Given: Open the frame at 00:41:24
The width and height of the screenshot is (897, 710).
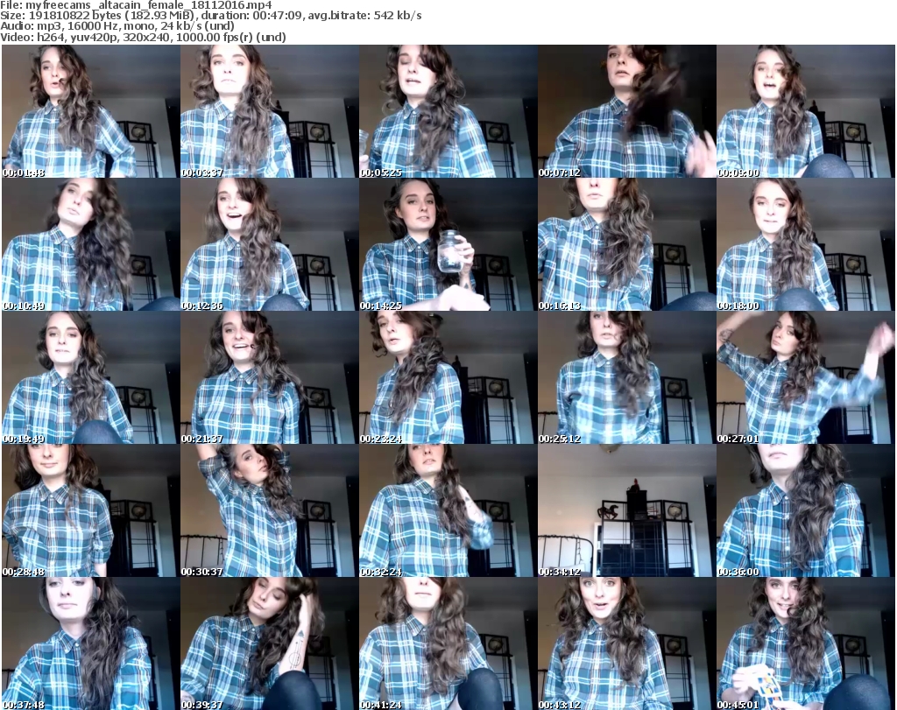Looking at the screenshot, I should [x=448, y=643].
